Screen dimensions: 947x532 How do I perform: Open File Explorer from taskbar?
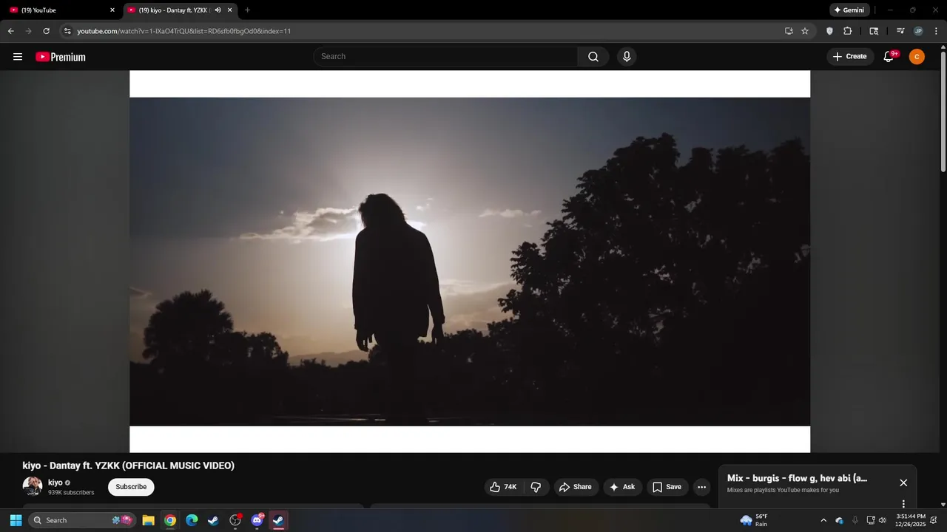(x=148, y=520)
